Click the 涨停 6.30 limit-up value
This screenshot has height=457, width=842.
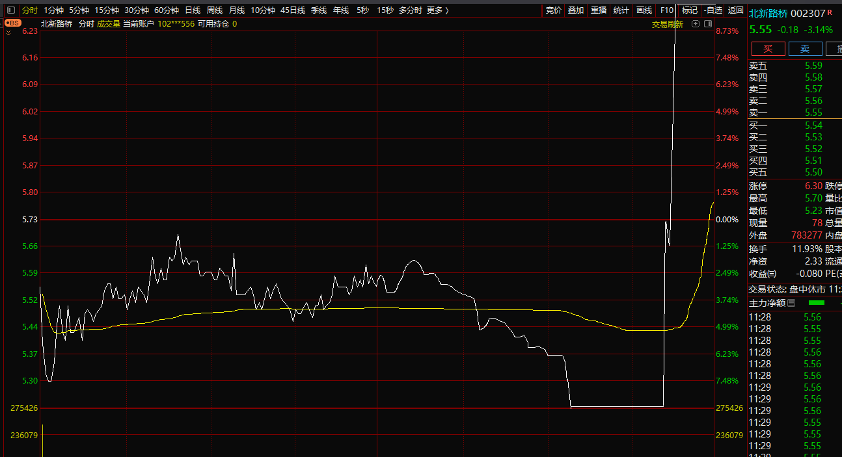813,186
